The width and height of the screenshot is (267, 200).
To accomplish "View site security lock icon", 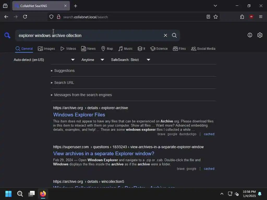I will (x=59, y=17).
